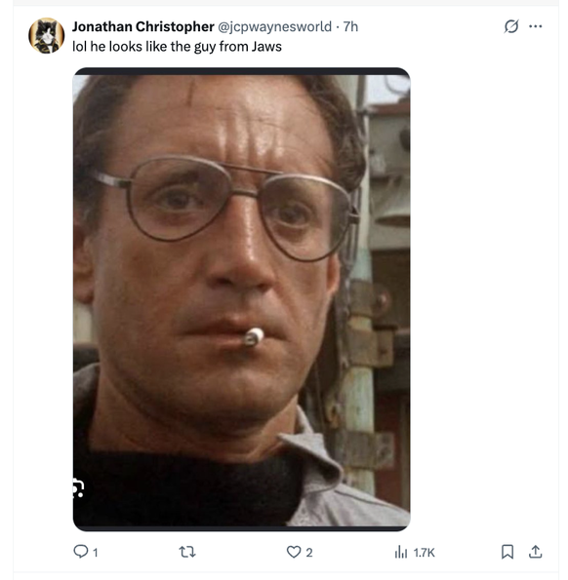Viewport: 568px width, 580px height.
Task: Click the reply count number 1
Action: click(96, 553)
